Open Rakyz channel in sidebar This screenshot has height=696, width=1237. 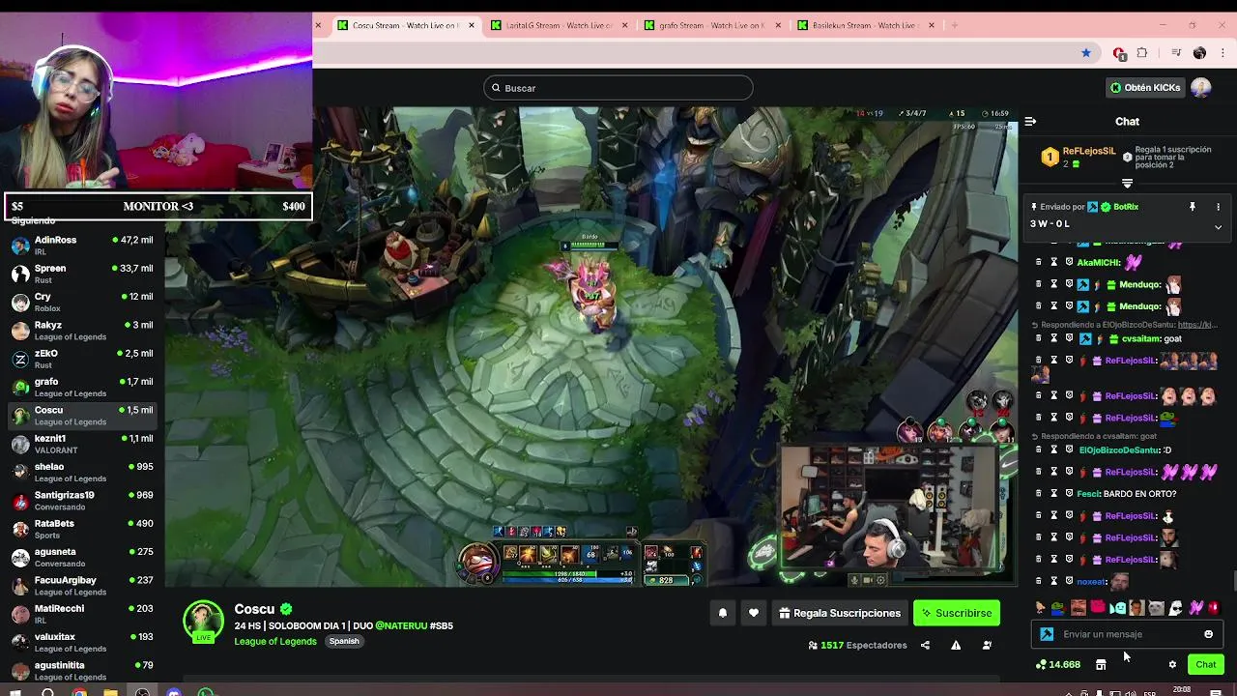[82, 331]
